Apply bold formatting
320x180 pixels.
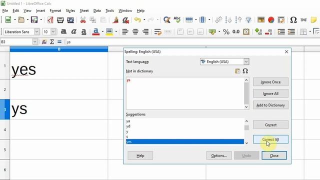pos(63,31)
